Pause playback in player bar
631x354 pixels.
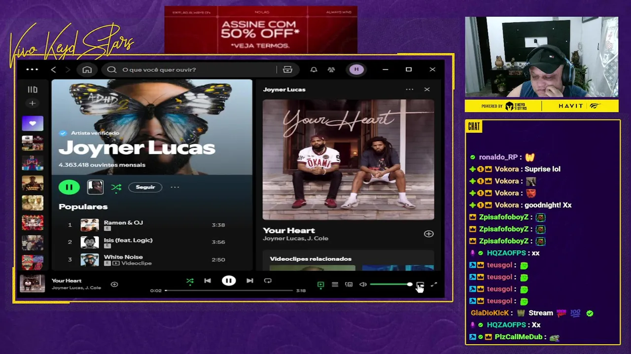pos(229,281)
